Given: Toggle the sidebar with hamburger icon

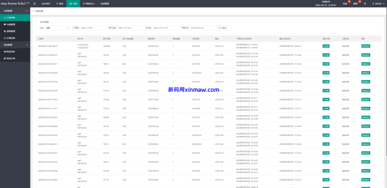Looking at the screenshot, I should 34,4.
